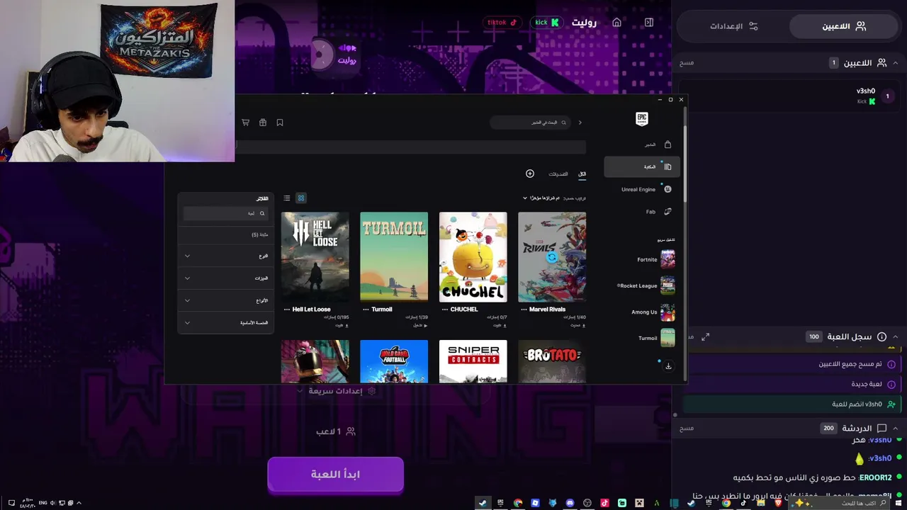The height and width of the screenshot is (510, 907).
Task: Click the library filter search field
Action: [x=225, y=213]
